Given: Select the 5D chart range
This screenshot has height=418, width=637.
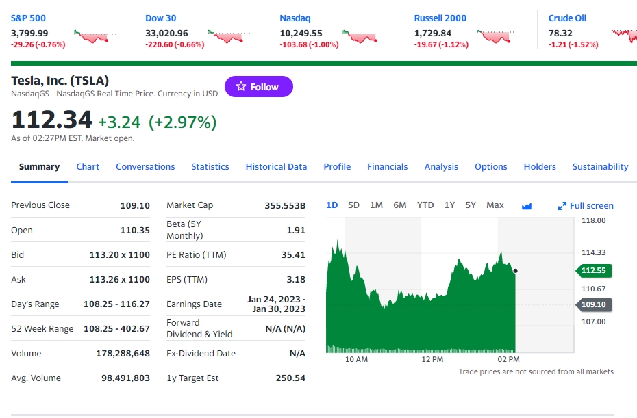Looking at the screenshot, I should coord(353,205).
